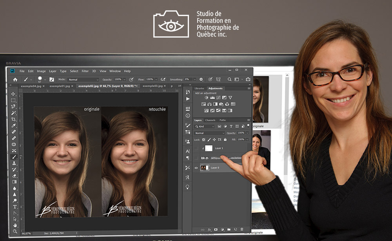Image resolution: width=392 pixels, height=241 pixels.
Task: Select the Type tool in toolbar
Action: click(x=15, y=207)
